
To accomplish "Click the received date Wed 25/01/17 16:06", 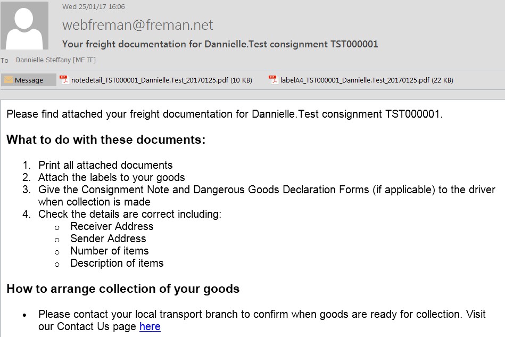I will pyautogui.click(x=94, y=7).
